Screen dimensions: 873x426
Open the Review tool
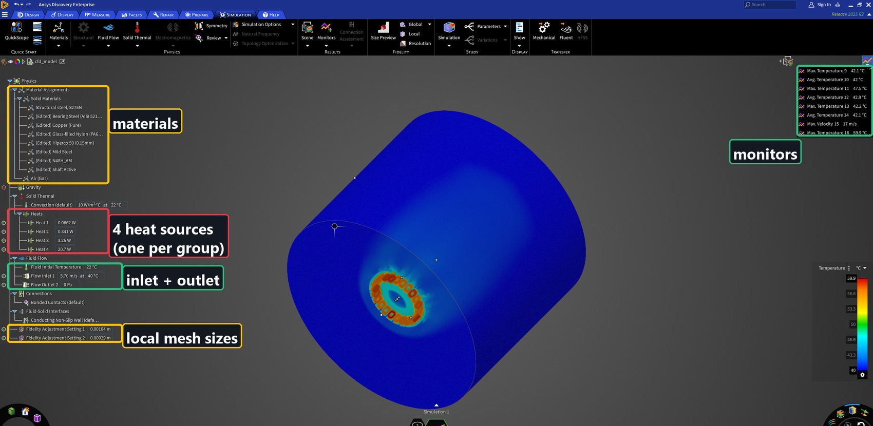pos(209,38)
